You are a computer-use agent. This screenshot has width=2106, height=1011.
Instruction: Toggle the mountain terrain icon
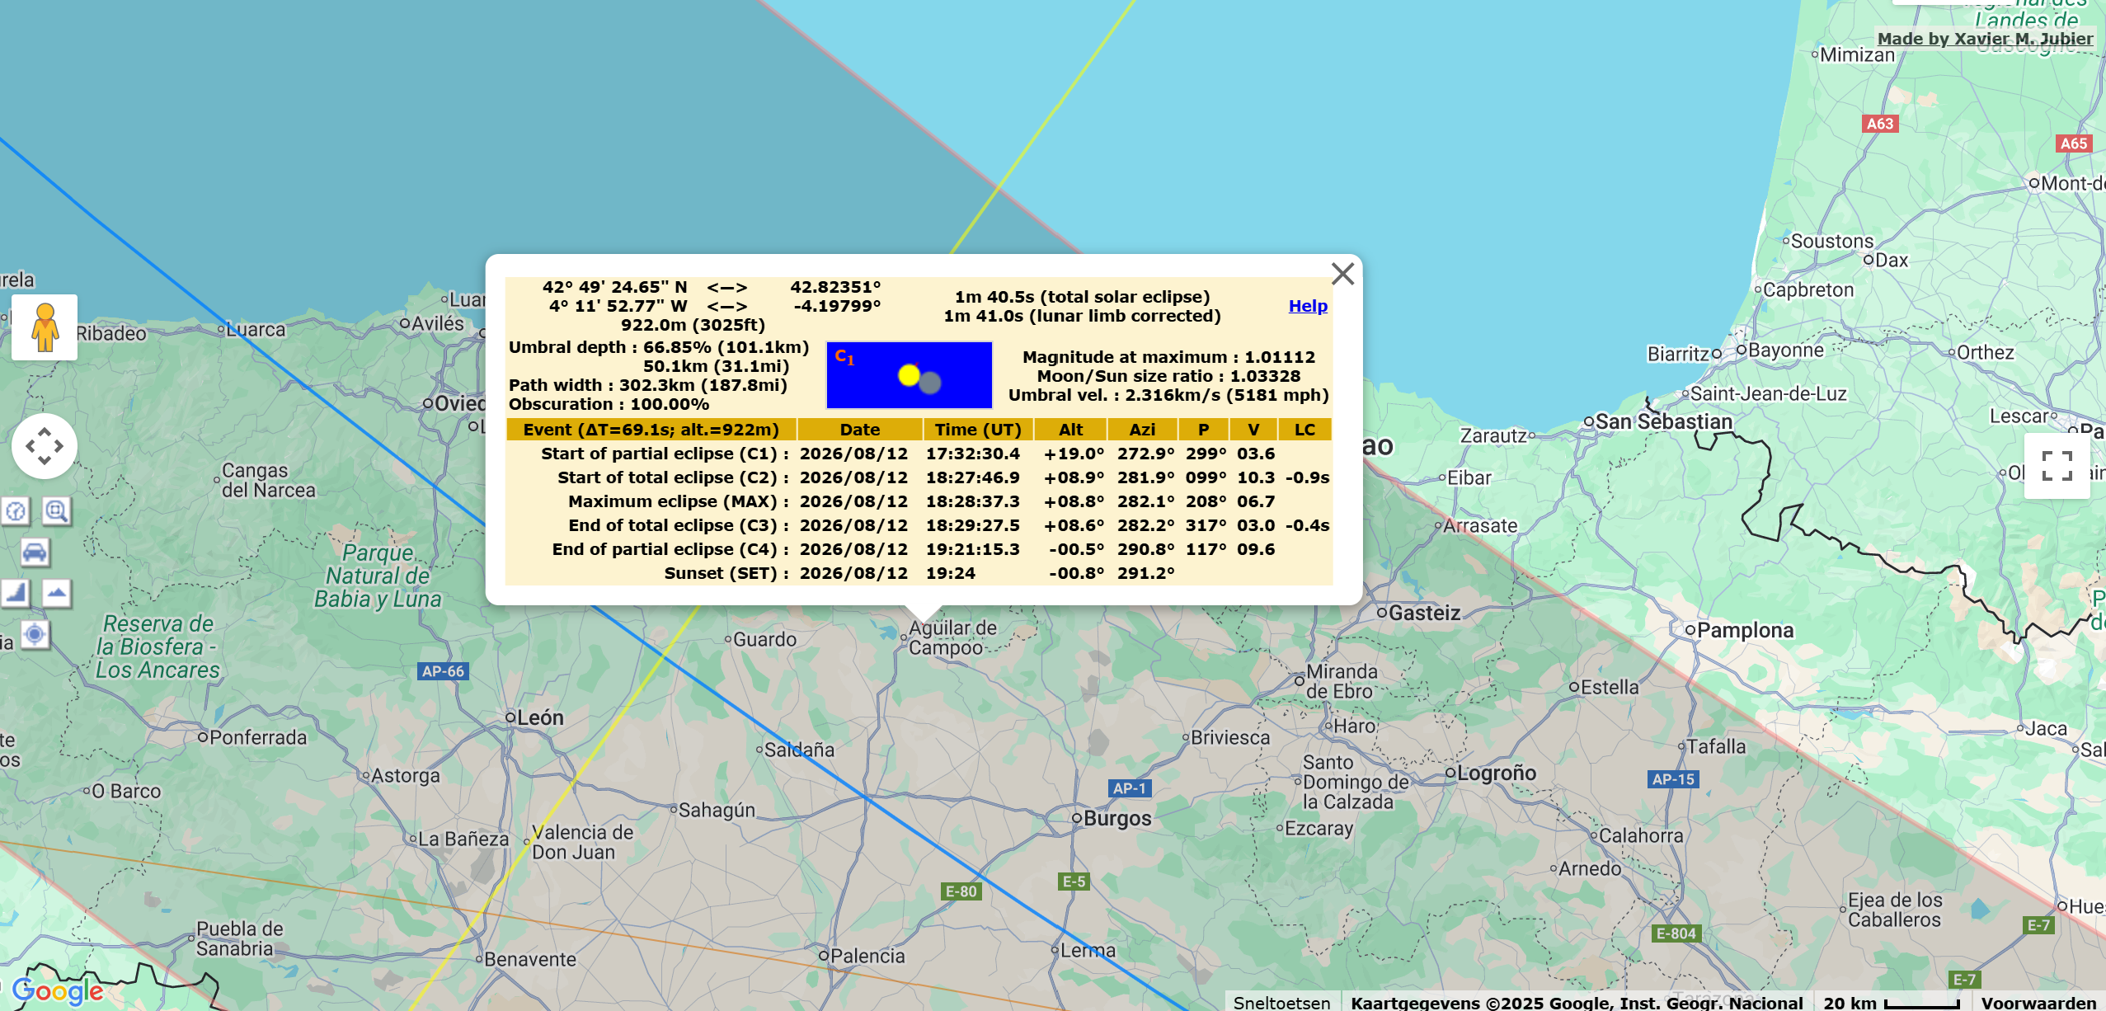click(56, 592)
